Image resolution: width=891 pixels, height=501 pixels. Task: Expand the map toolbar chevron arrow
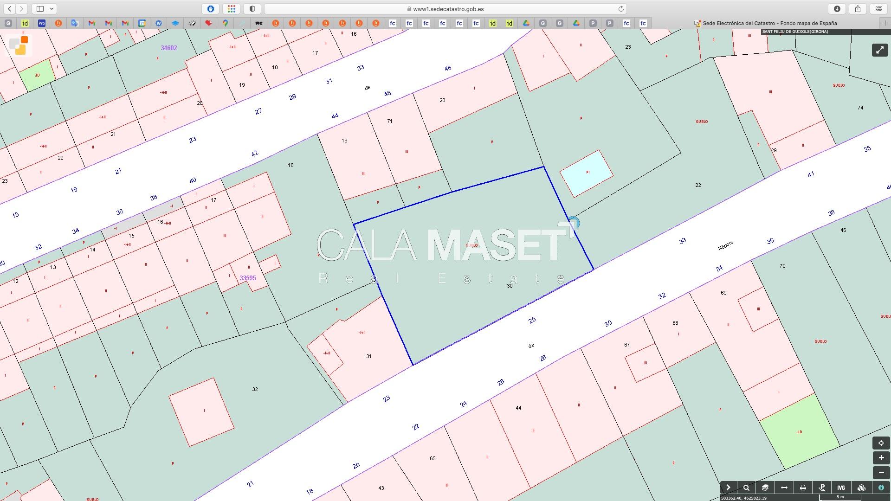pos(728,488)
